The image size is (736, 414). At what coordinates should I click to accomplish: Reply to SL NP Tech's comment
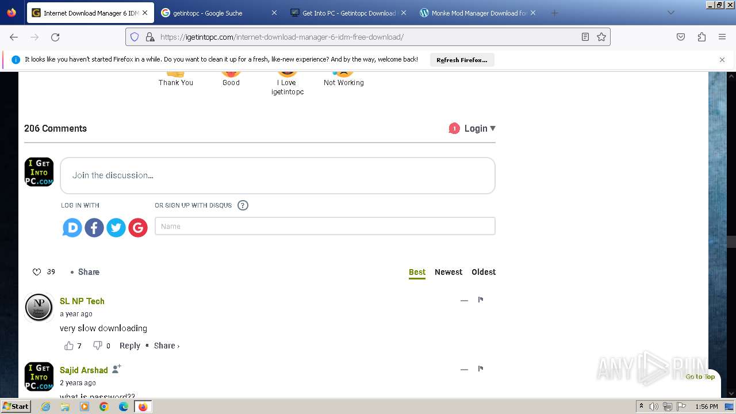point(130,346)
